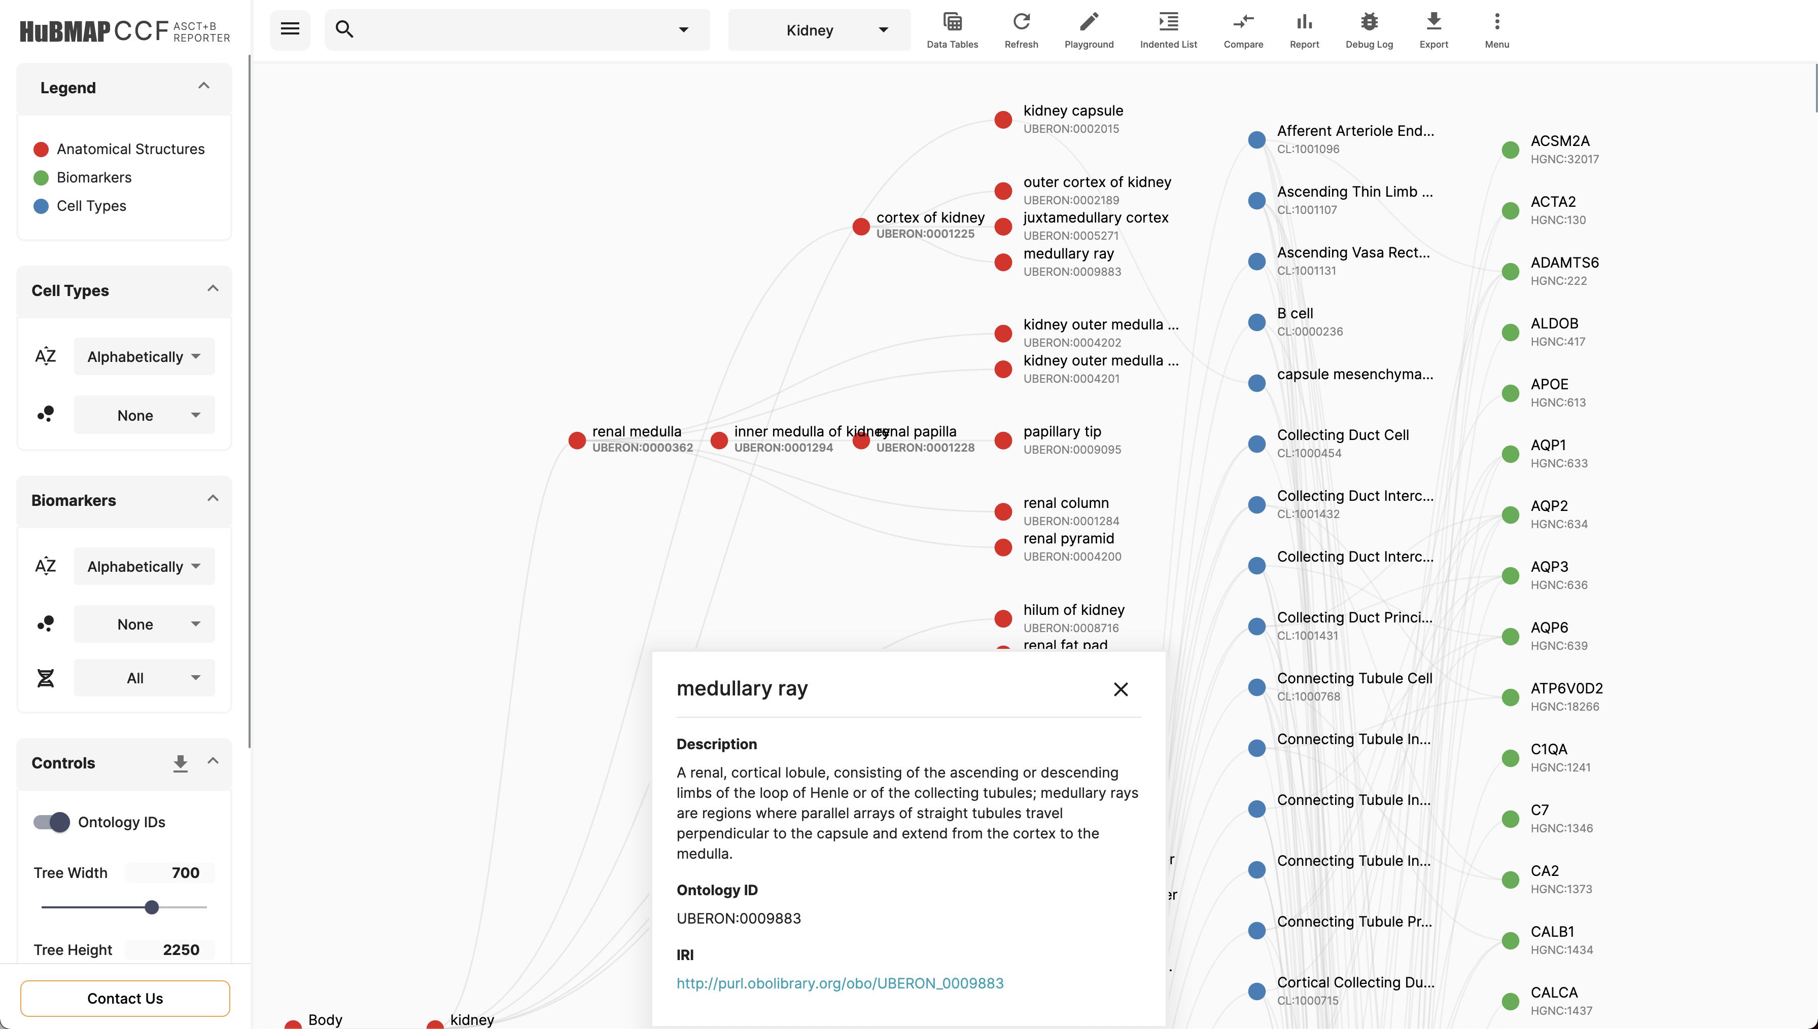The image size is (1818, 1029).
Task: Click the Contact Us button
Action: pyautogui.click(x=125, y=998)
